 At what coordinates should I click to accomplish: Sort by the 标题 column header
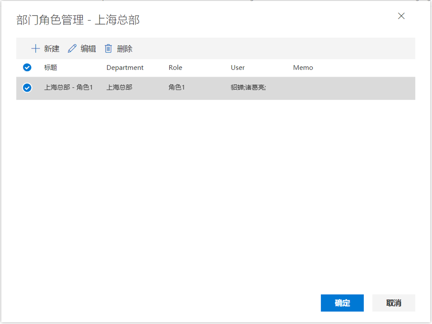pyautogui.click(x=51, y=67)
